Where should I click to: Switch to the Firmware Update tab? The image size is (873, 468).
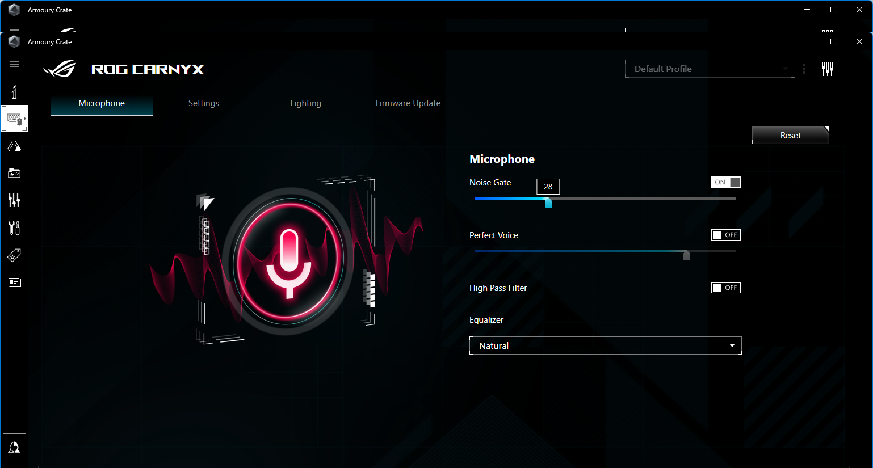click(408, 103)
